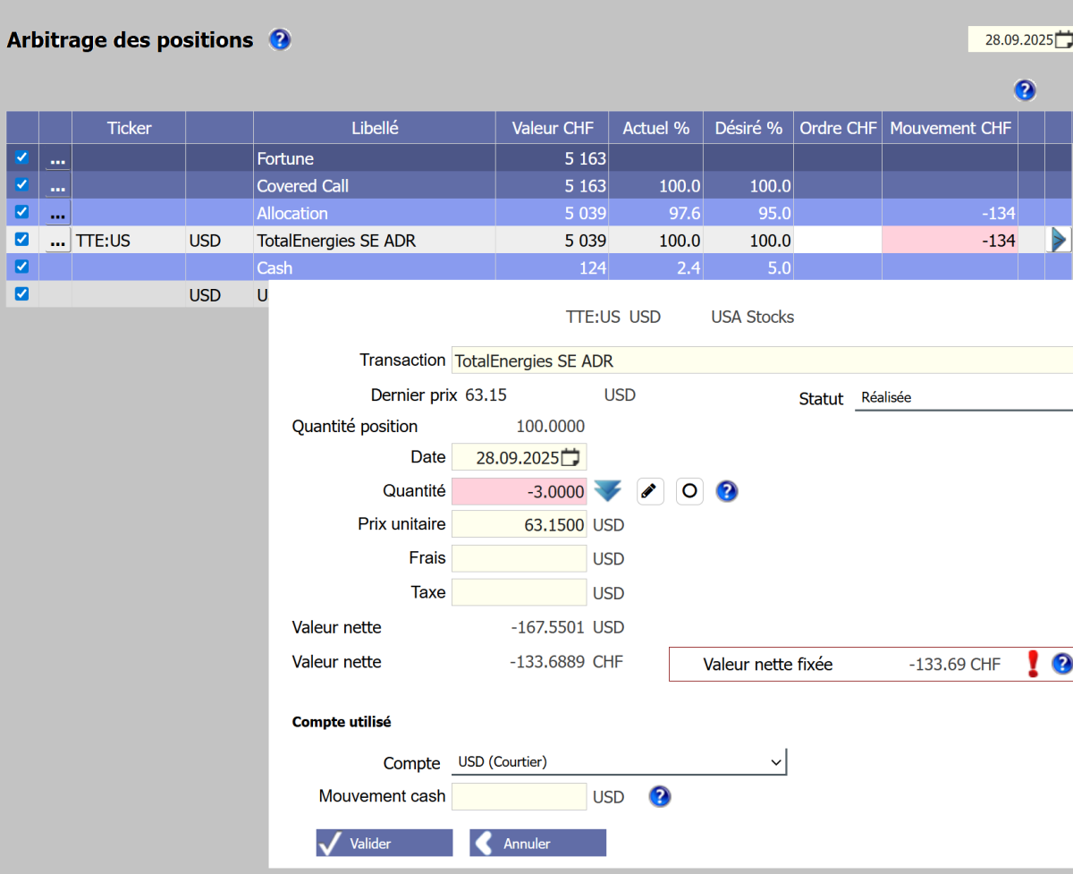Click the blue double-chevron next to Quantité
Screen dimensions: 1073x874
(608, 491)
